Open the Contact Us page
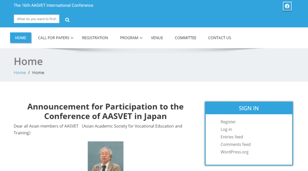 pos(219,38)
